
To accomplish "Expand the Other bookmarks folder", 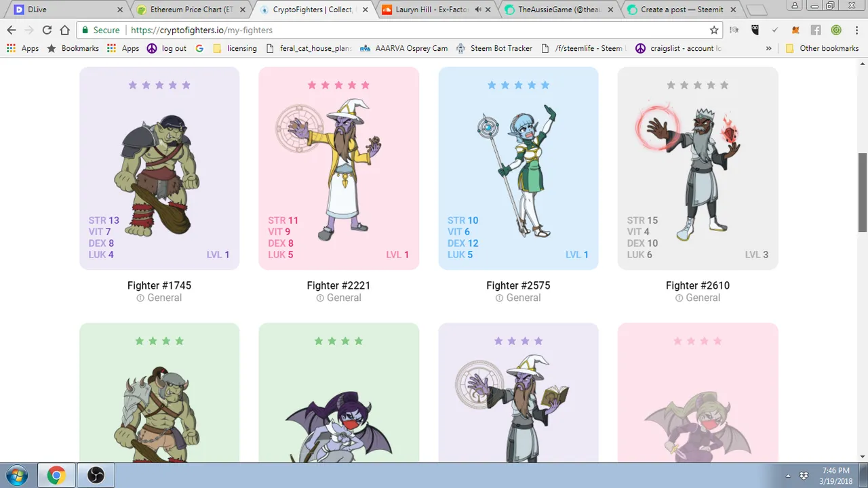I will pos(822,48).
